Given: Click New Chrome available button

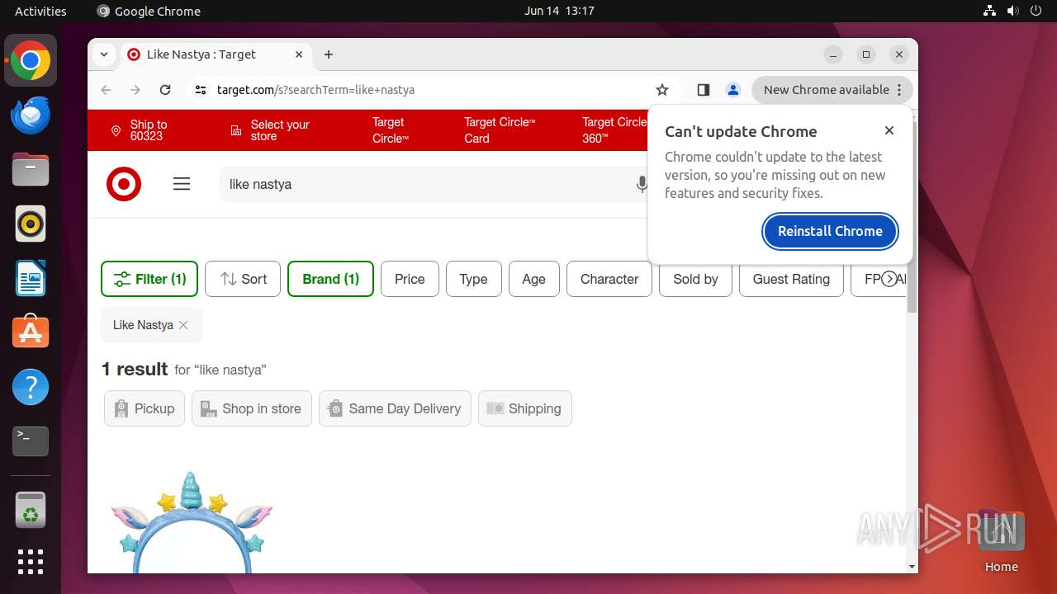Looking at the screenshot, I should 832,90.
